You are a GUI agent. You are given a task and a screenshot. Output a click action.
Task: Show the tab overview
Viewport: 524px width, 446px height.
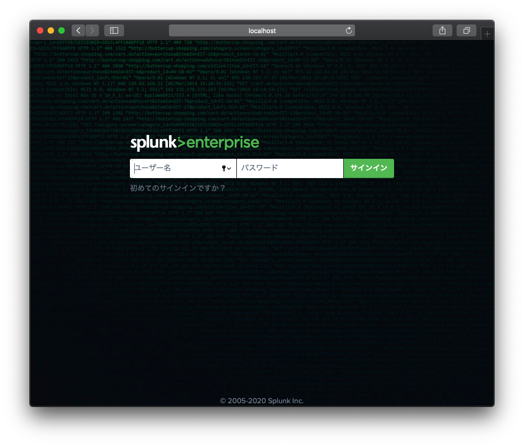[466, 31]
